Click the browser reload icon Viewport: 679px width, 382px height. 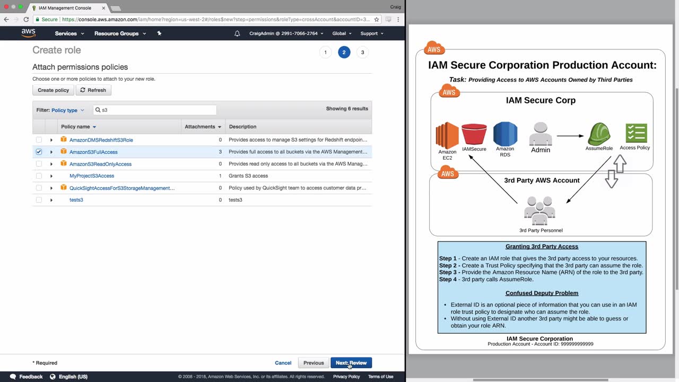coord(26,20)
